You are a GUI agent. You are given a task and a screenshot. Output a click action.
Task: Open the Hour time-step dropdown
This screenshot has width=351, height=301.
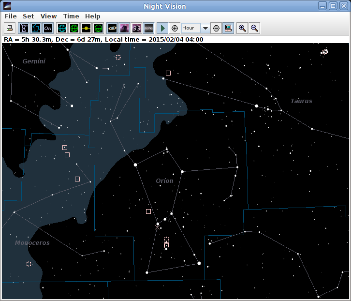[x=205, y=28]
